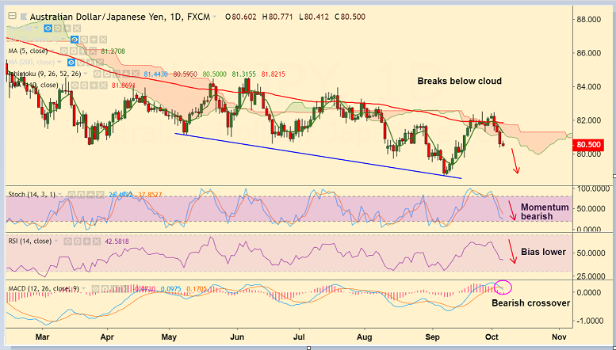
Task: Open settings gear for MACD indicator
Action: click(x=105, y=289)
